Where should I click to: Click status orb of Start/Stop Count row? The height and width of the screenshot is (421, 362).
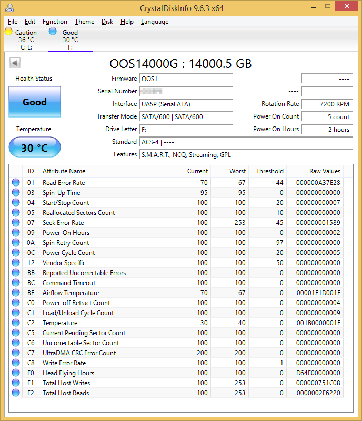[x=16, y=203]
